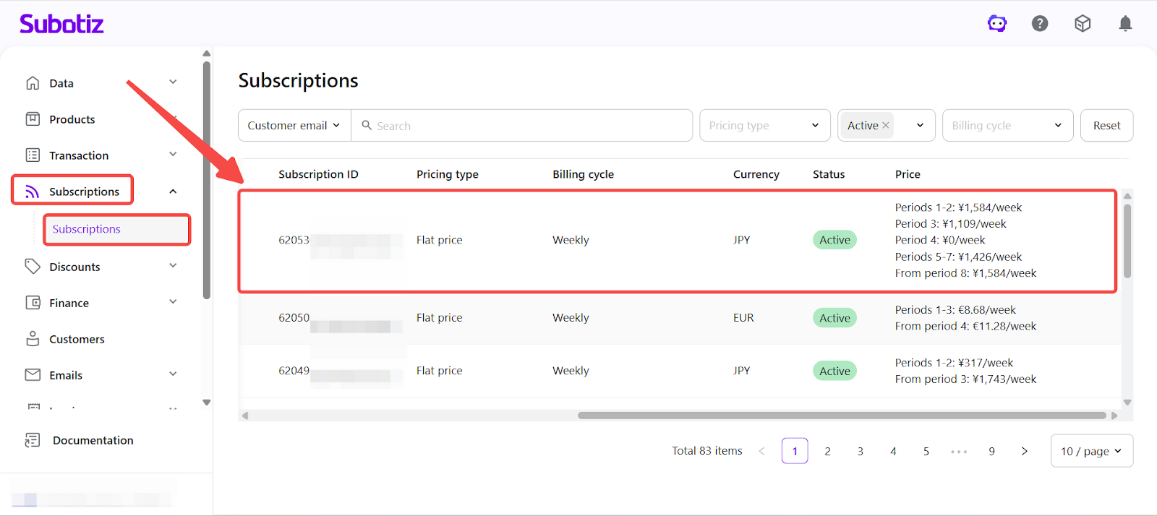Go to page 3 of results
Viewport: 1157px width, 516px height.
pyautogui.click(x=861, y=451)
